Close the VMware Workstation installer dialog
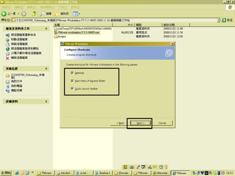This screenshot has width=235, height=176. click(x=172, y=44)
